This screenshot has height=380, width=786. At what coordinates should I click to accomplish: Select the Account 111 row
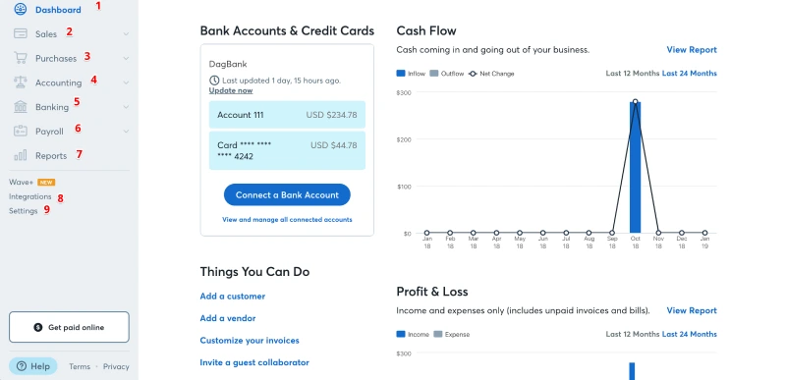tap(287, 115)
